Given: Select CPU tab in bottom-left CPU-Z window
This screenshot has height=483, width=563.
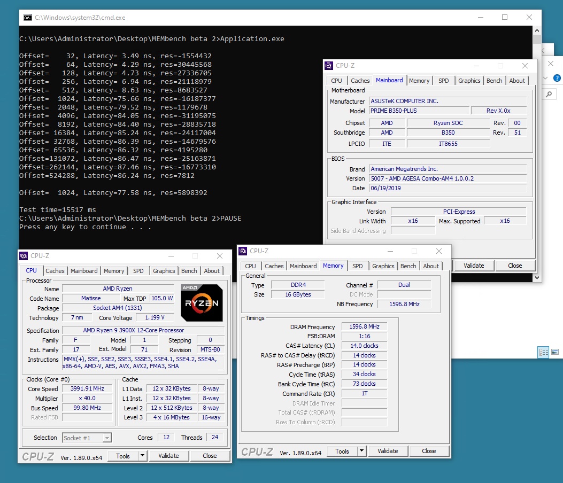Looking at the screenshot, I should [x=31, y=270].
